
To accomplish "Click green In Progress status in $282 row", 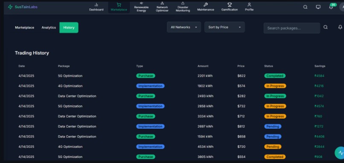I will 275,96.
